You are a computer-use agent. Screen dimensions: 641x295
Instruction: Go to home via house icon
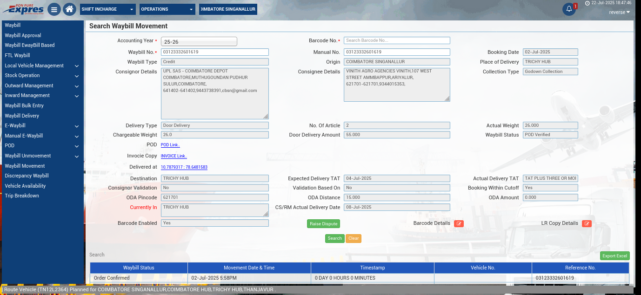69,9
